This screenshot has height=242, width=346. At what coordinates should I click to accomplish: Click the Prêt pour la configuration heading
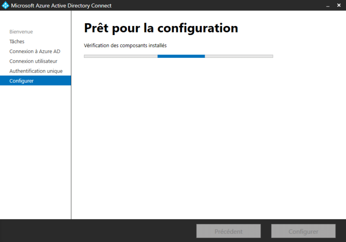coord(161,28)
